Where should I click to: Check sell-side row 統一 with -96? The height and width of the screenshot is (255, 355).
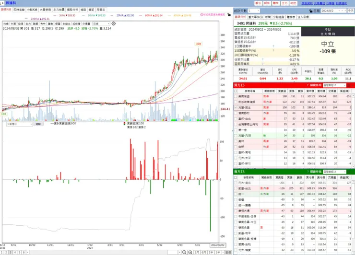point(236,194)
